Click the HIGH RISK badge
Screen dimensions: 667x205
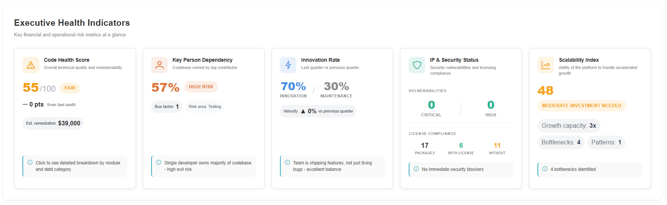point(201,87)
